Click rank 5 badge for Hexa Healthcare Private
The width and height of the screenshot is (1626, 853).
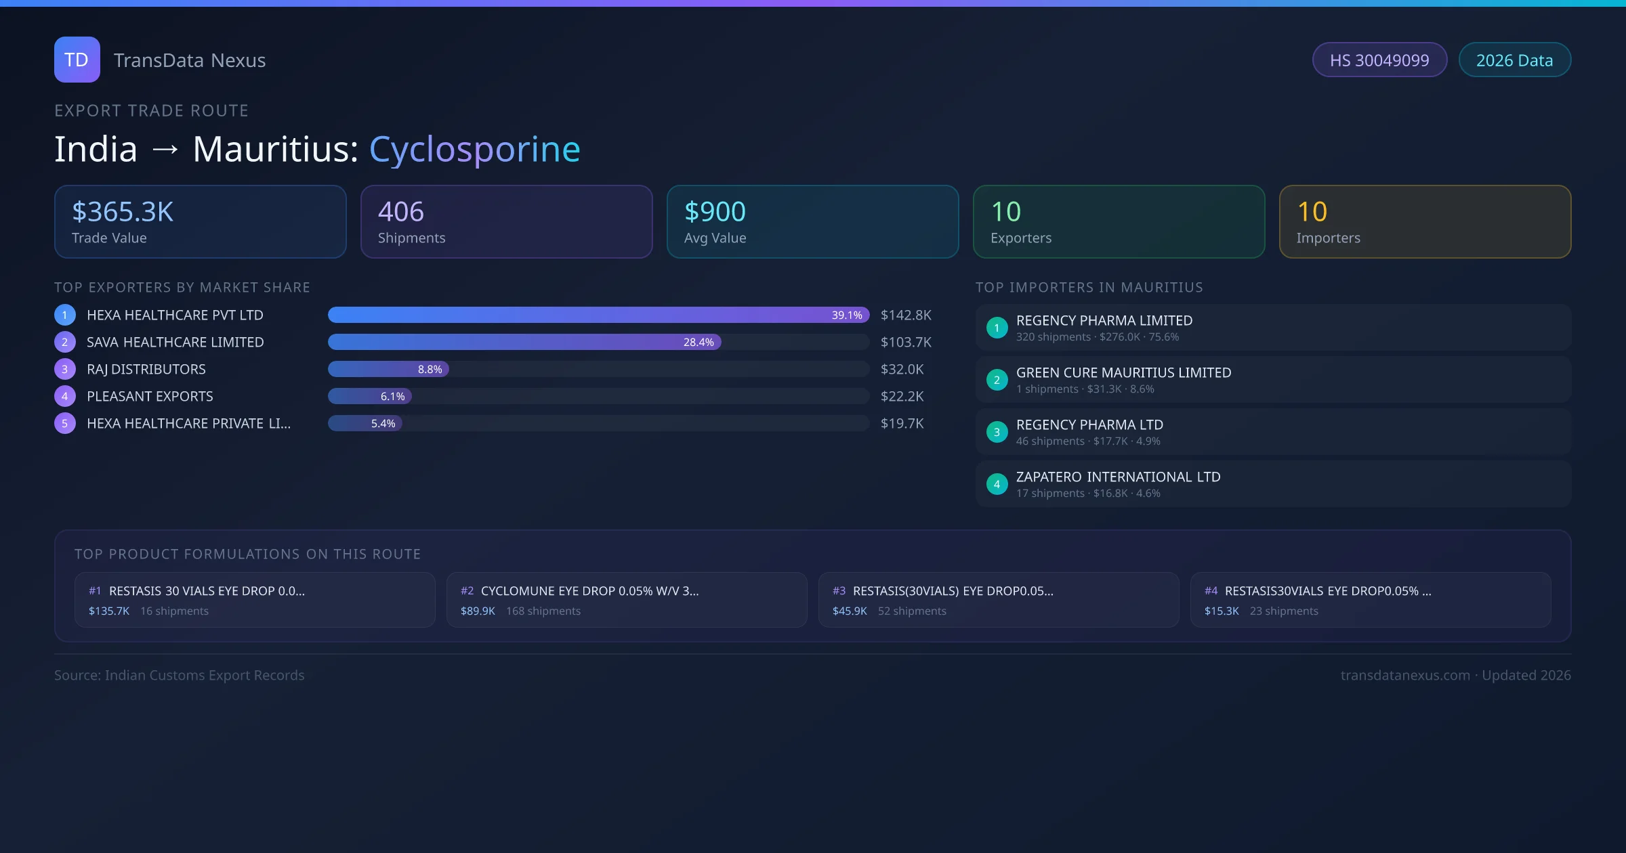coord(64,423)
